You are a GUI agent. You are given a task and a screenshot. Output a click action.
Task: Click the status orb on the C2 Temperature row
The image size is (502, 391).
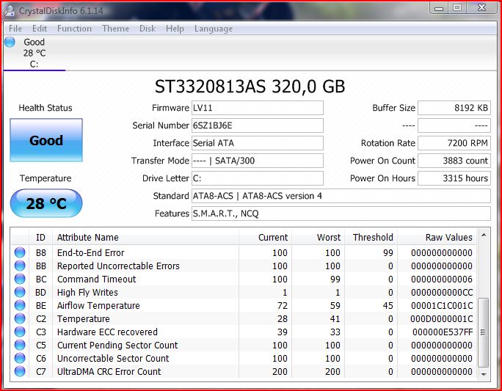20,318
